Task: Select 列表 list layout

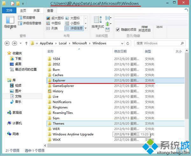Action: point(52,28)
